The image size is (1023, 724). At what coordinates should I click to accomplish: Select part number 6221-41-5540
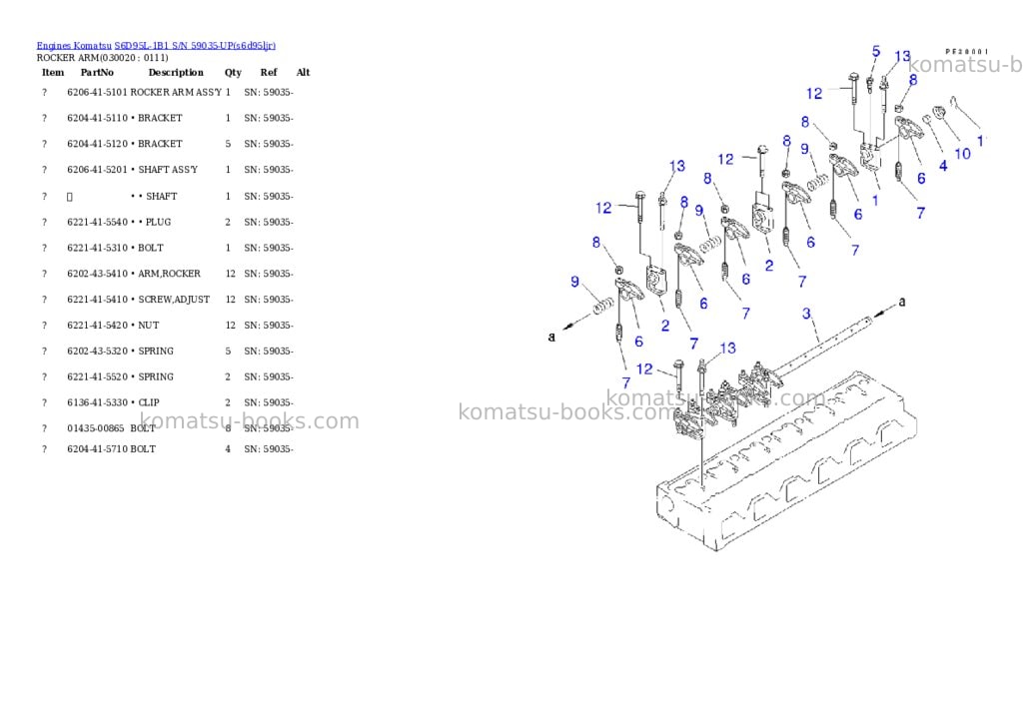pyautogui.click(x=97, y=222)
